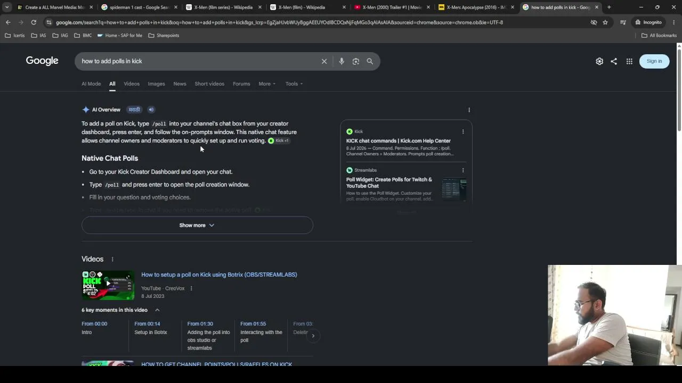The image size is (682, 383).
Task: Go back to the previous page
Action: (8, 22)
